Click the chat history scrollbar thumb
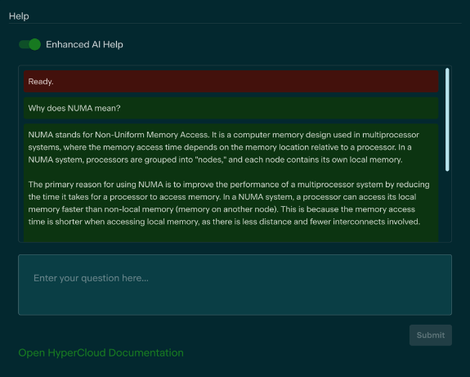Screen dimensions: 470x377 [x=447, y=119]
